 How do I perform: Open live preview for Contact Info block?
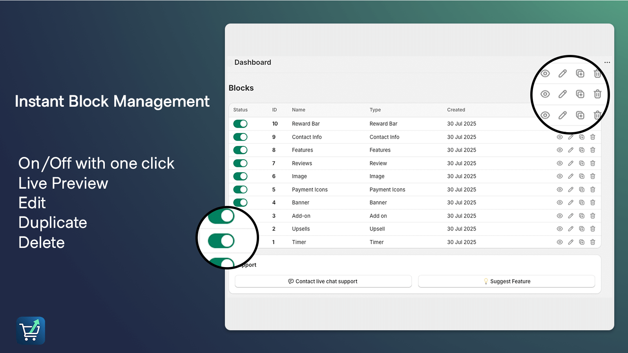coord(560,137)
